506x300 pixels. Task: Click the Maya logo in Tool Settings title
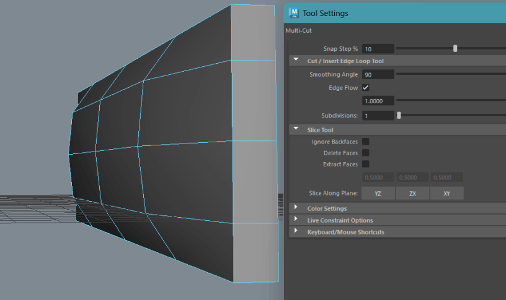point(294,13)
